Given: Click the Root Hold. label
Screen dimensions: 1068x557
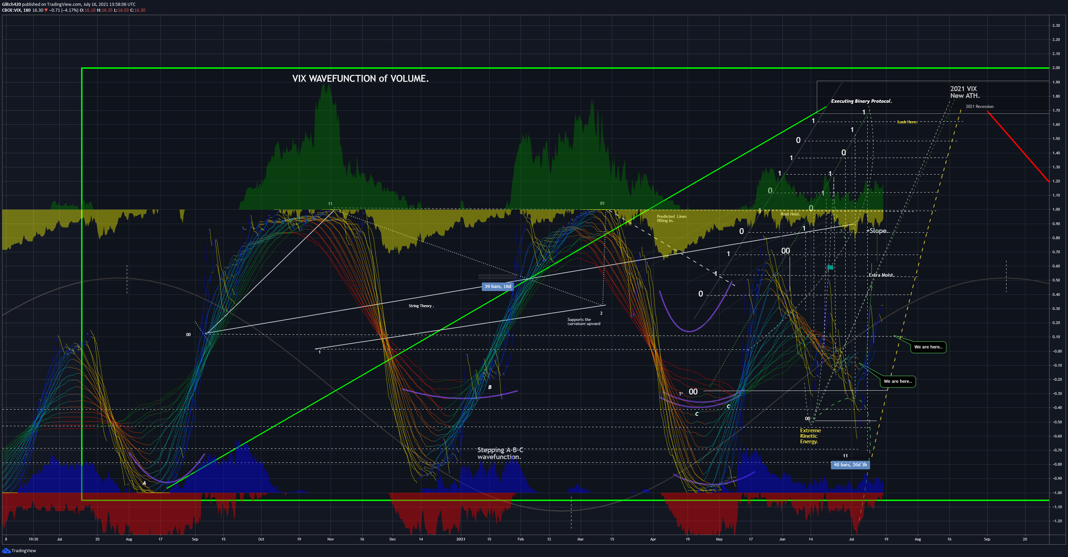Looking at the screenshot, I should pyautogui.click(x=790, y=214).
